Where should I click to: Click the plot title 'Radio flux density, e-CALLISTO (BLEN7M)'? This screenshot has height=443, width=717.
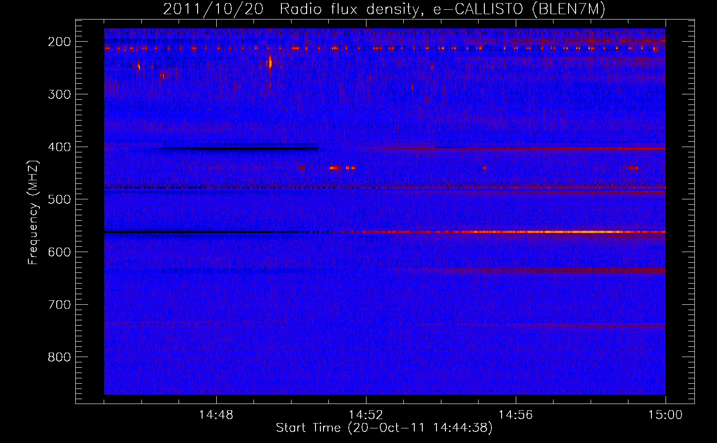pyautogui.click(x=442, y=9)
